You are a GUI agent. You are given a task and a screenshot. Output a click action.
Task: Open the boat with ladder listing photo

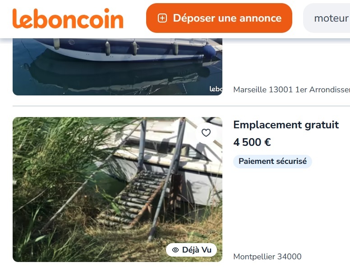(x=117, y=190)
